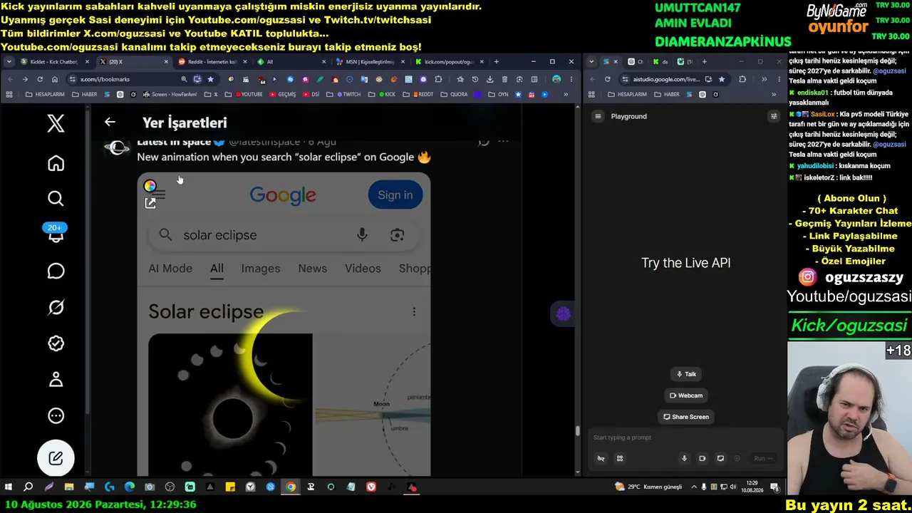
Task: Open the News tab in Google screenshot
Action: [312, 269]
